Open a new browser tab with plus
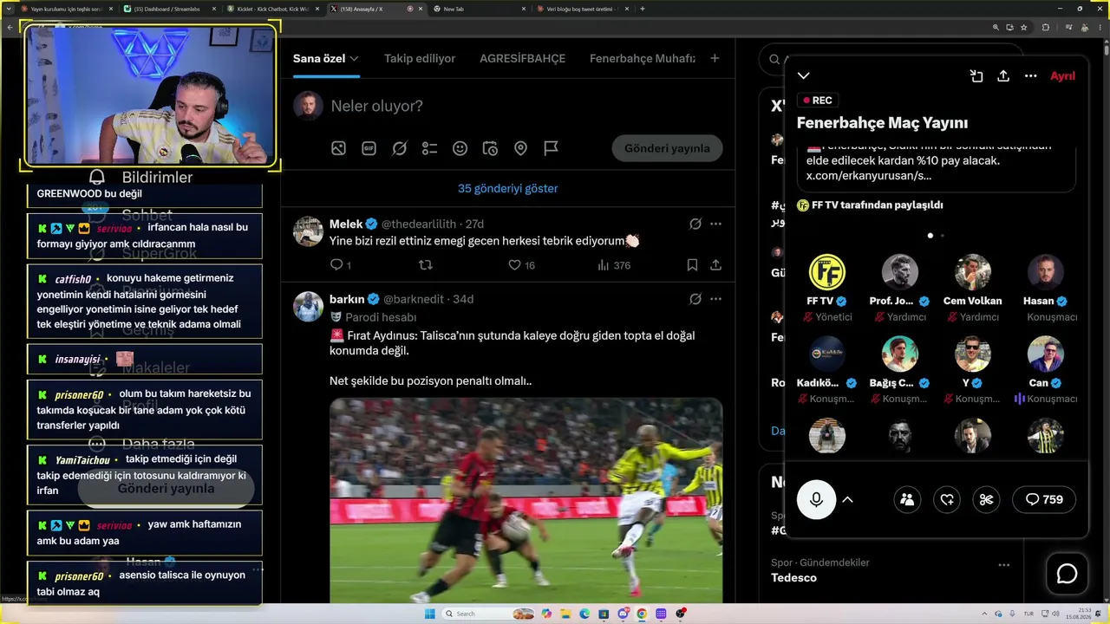Image resolution: width=1110 pixels, height=624 pixels. [x=643, y=9]
